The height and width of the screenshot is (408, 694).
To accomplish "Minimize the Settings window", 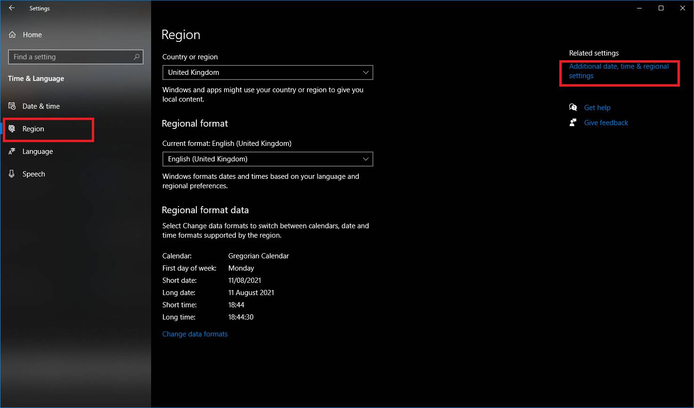I will coord(639,8).
